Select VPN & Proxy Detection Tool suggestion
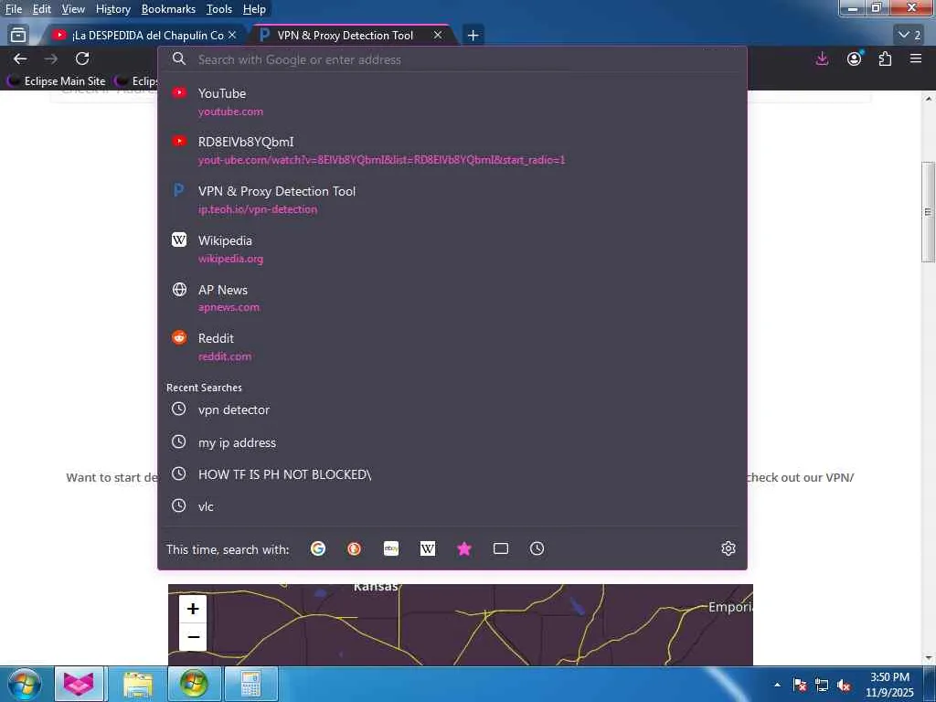Image resolution: width=936 pixels, height=702 pixels. pyautogui.click(x=452, y=199)
